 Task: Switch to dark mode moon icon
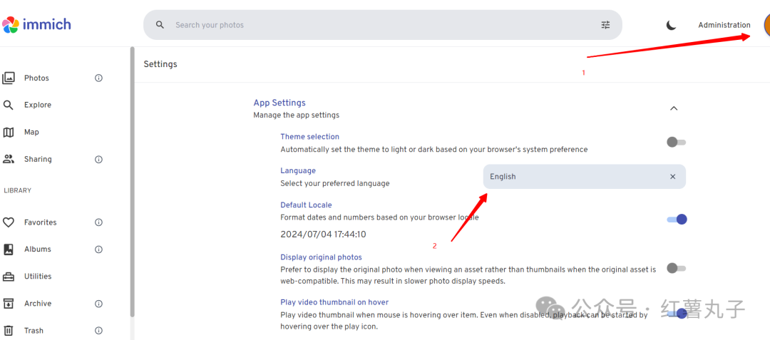(x=672, y=25)
